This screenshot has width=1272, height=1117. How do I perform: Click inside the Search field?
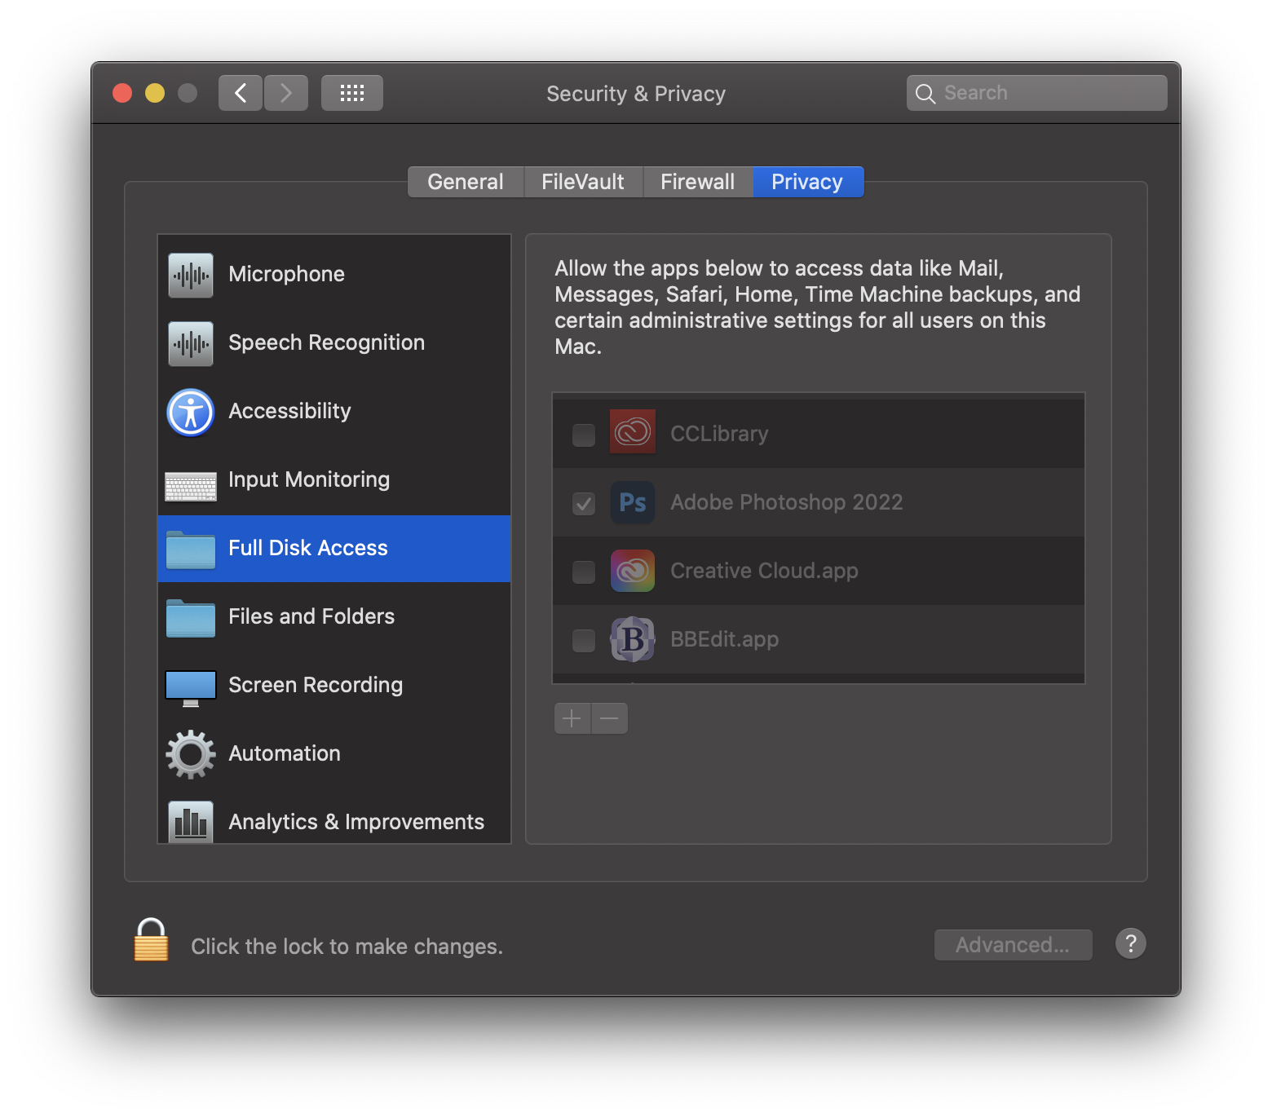tap(1036, 92)
